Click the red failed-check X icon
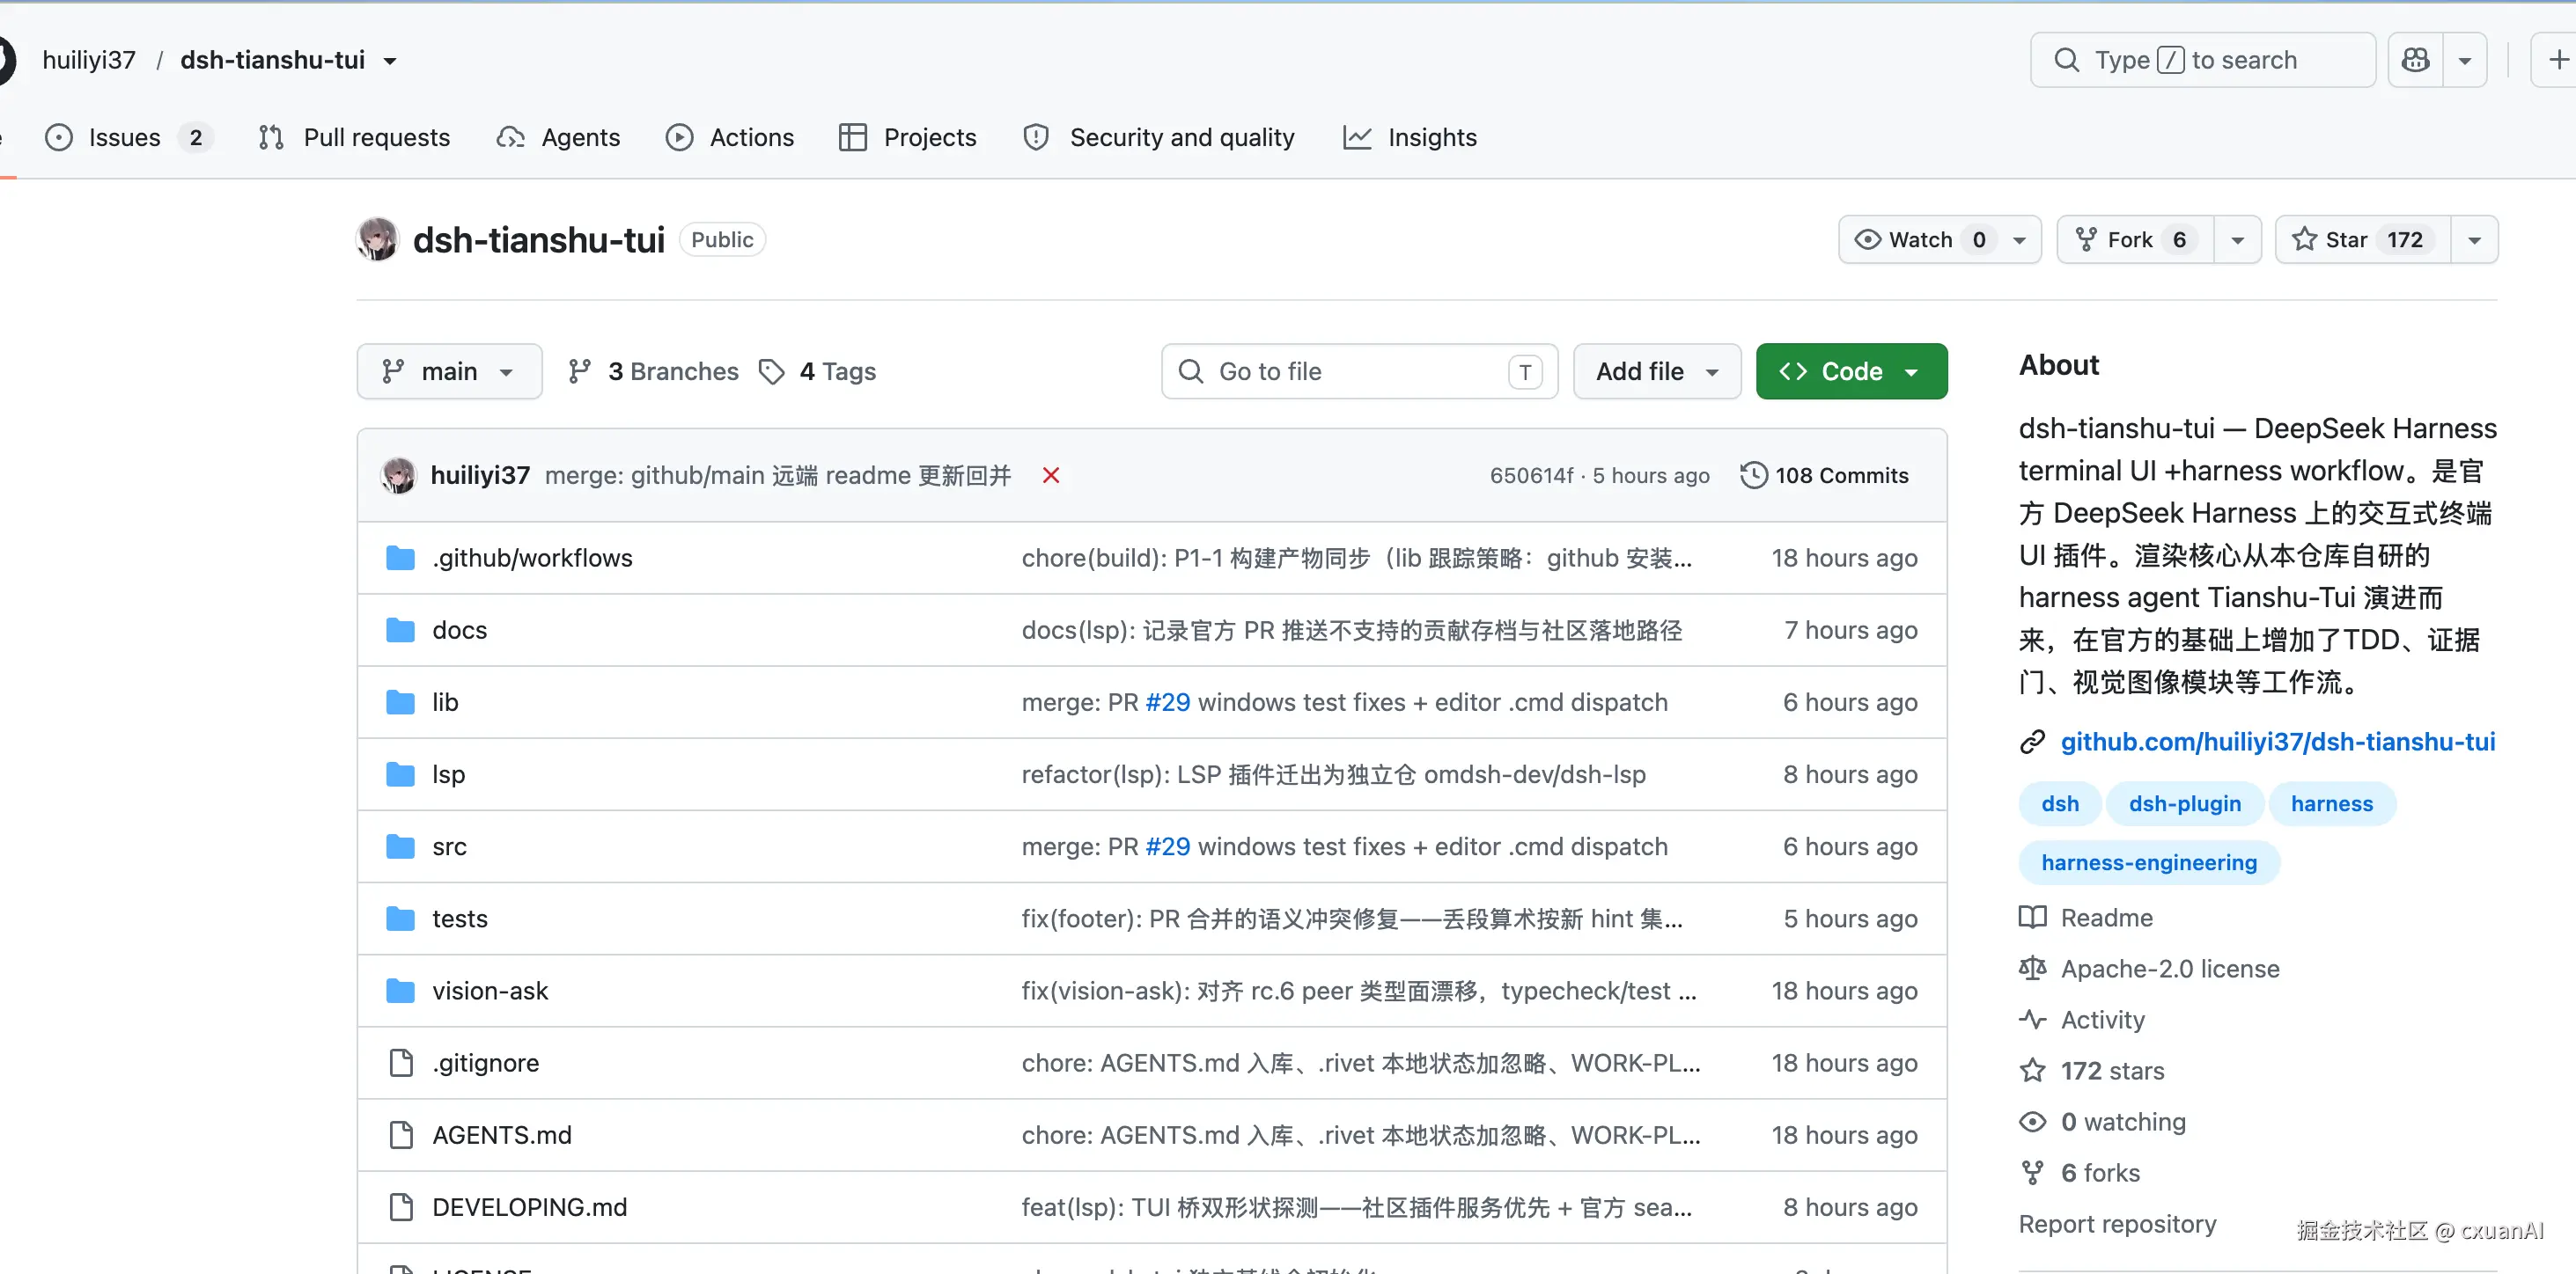 (1050, 476)
